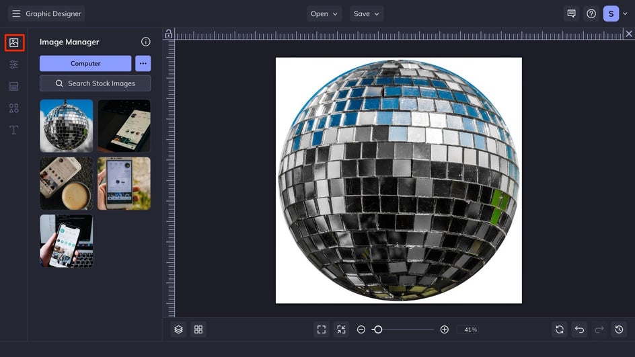Open the Edit settings sliders panel
This screenshot has height=357, width=635.
[14, 65]
